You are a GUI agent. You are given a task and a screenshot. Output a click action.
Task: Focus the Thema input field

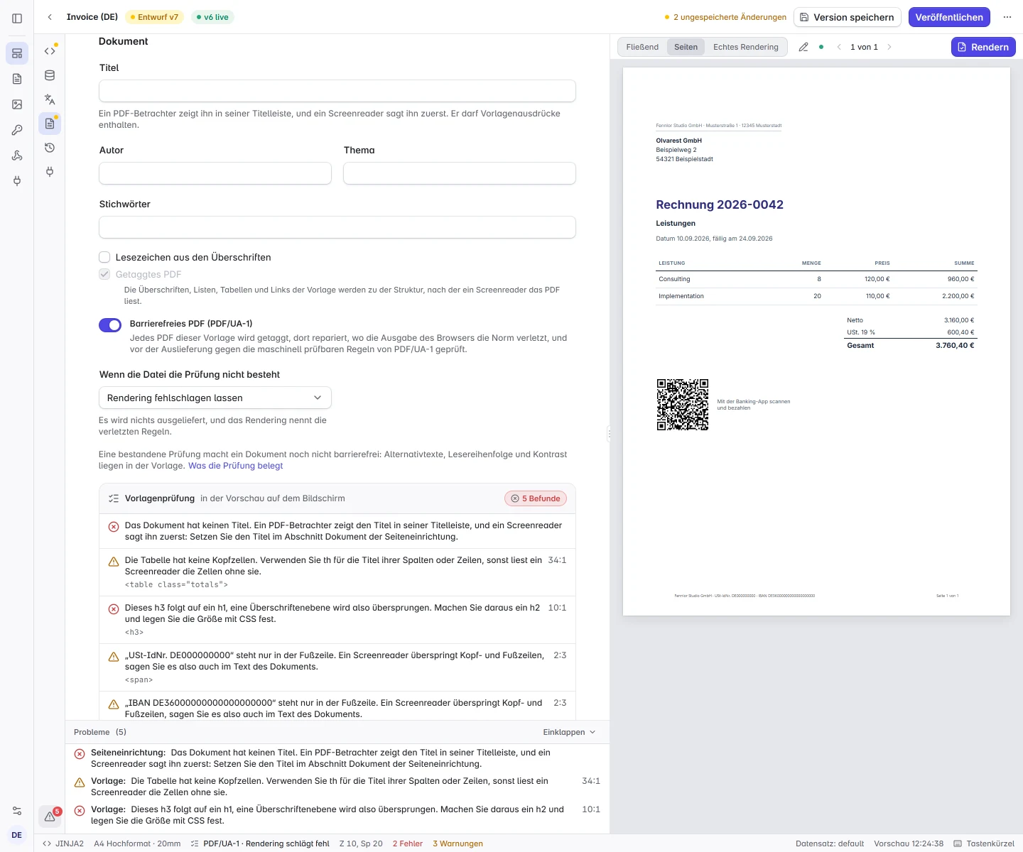pyautogui.click(x=460, y=173)
